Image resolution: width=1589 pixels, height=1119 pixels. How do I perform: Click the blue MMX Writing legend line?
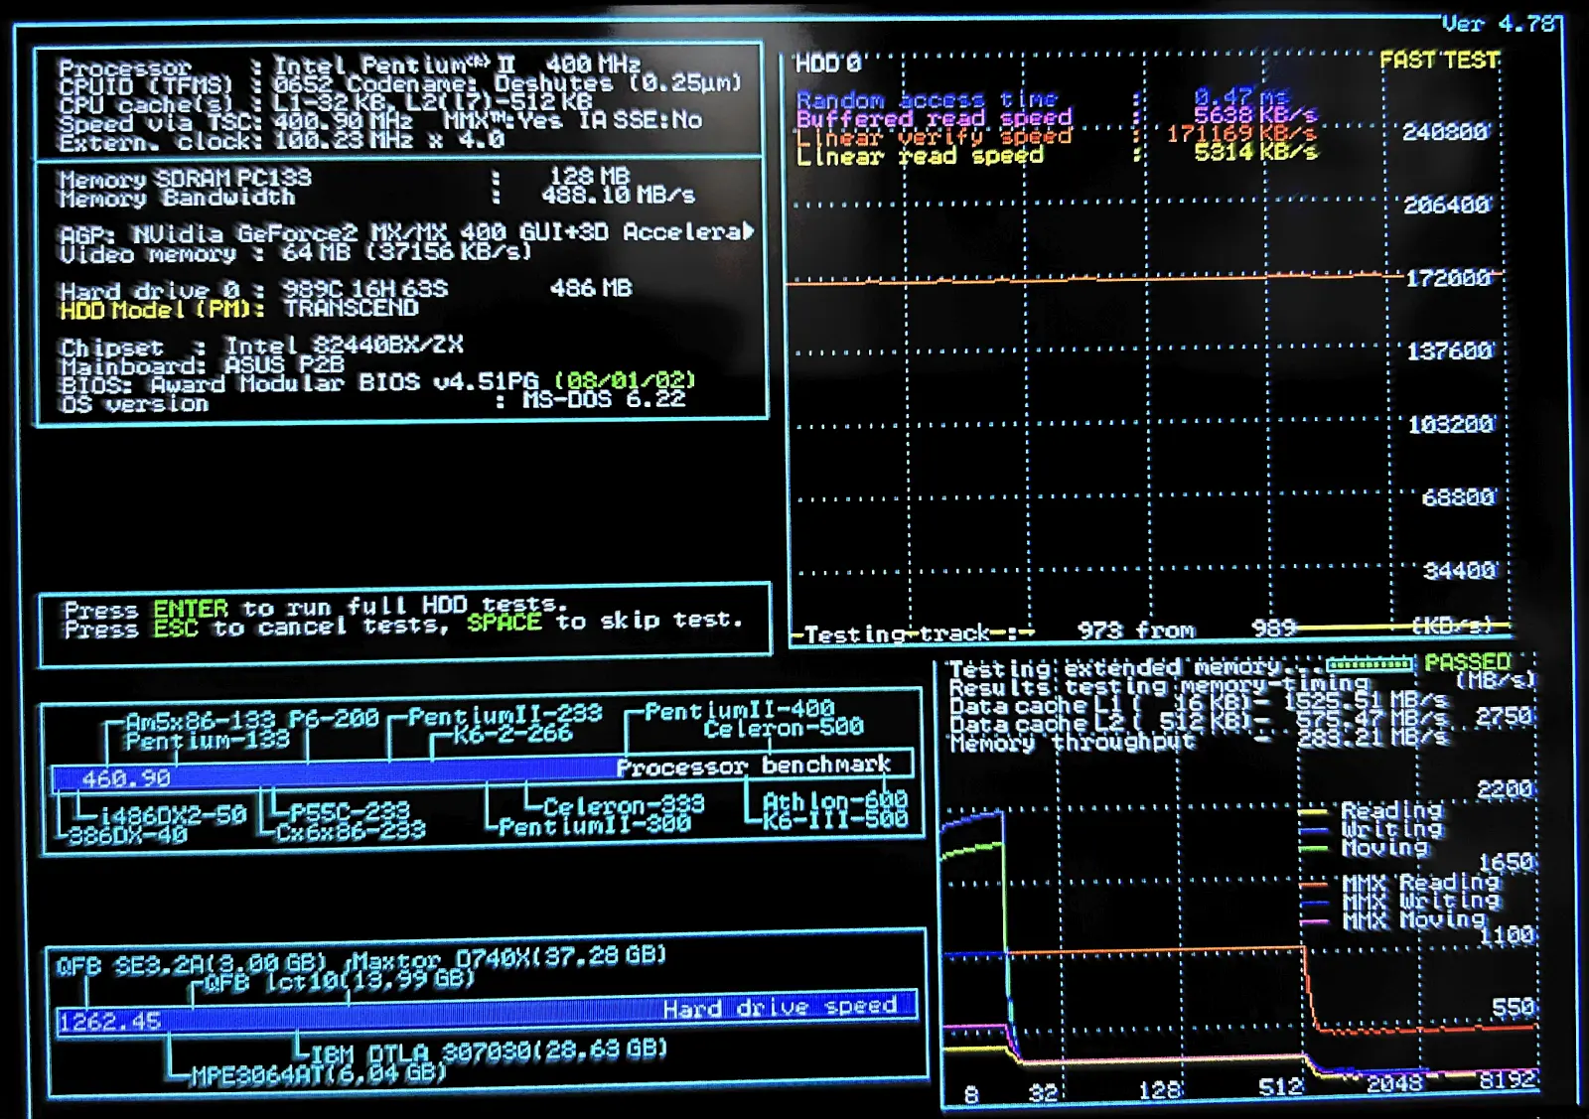[1315, 902]
